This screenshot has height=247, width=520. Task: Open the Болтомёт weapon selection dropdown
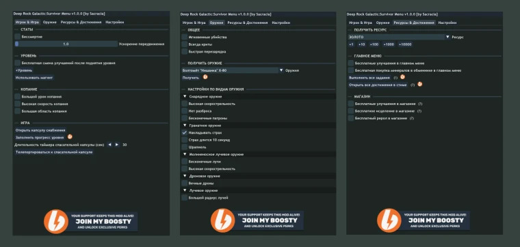coord(233,70)
